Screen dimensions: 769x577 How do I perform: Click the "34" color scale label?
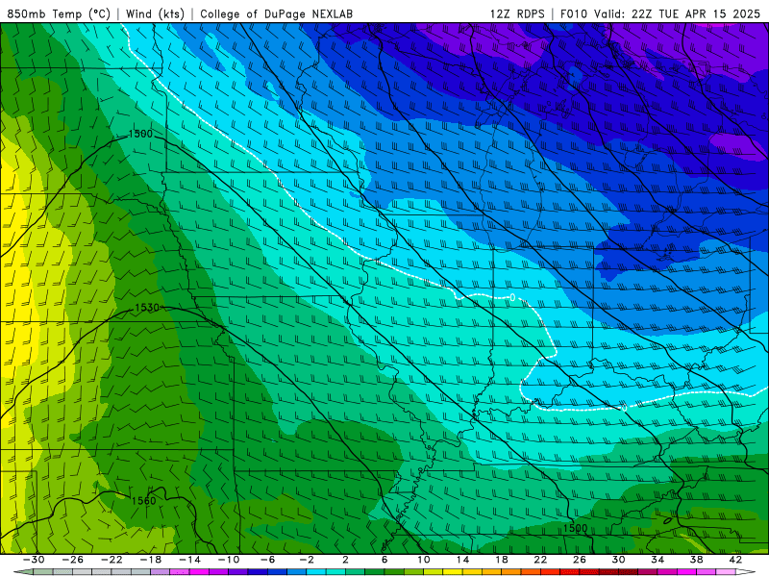coord(657,560)
